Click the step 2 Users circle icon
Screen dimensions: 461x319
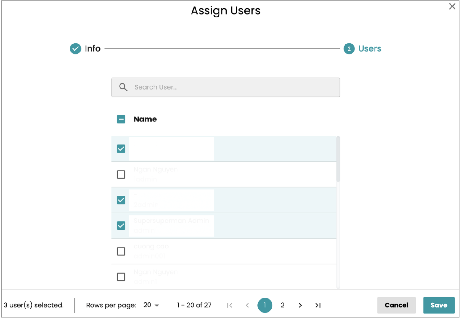[349, 49]
